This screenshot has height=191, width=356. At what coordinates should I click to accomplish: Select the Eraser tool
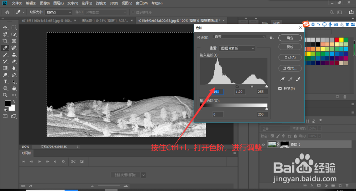click(x=14, y=61)
